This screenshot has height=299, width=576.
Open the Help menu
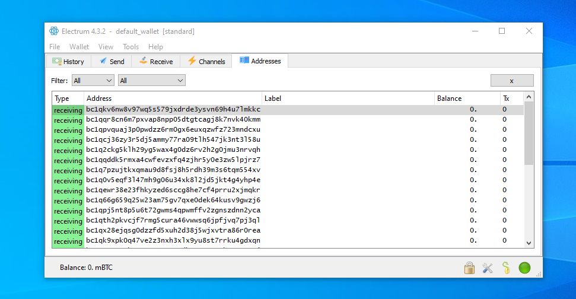(155, 47)
